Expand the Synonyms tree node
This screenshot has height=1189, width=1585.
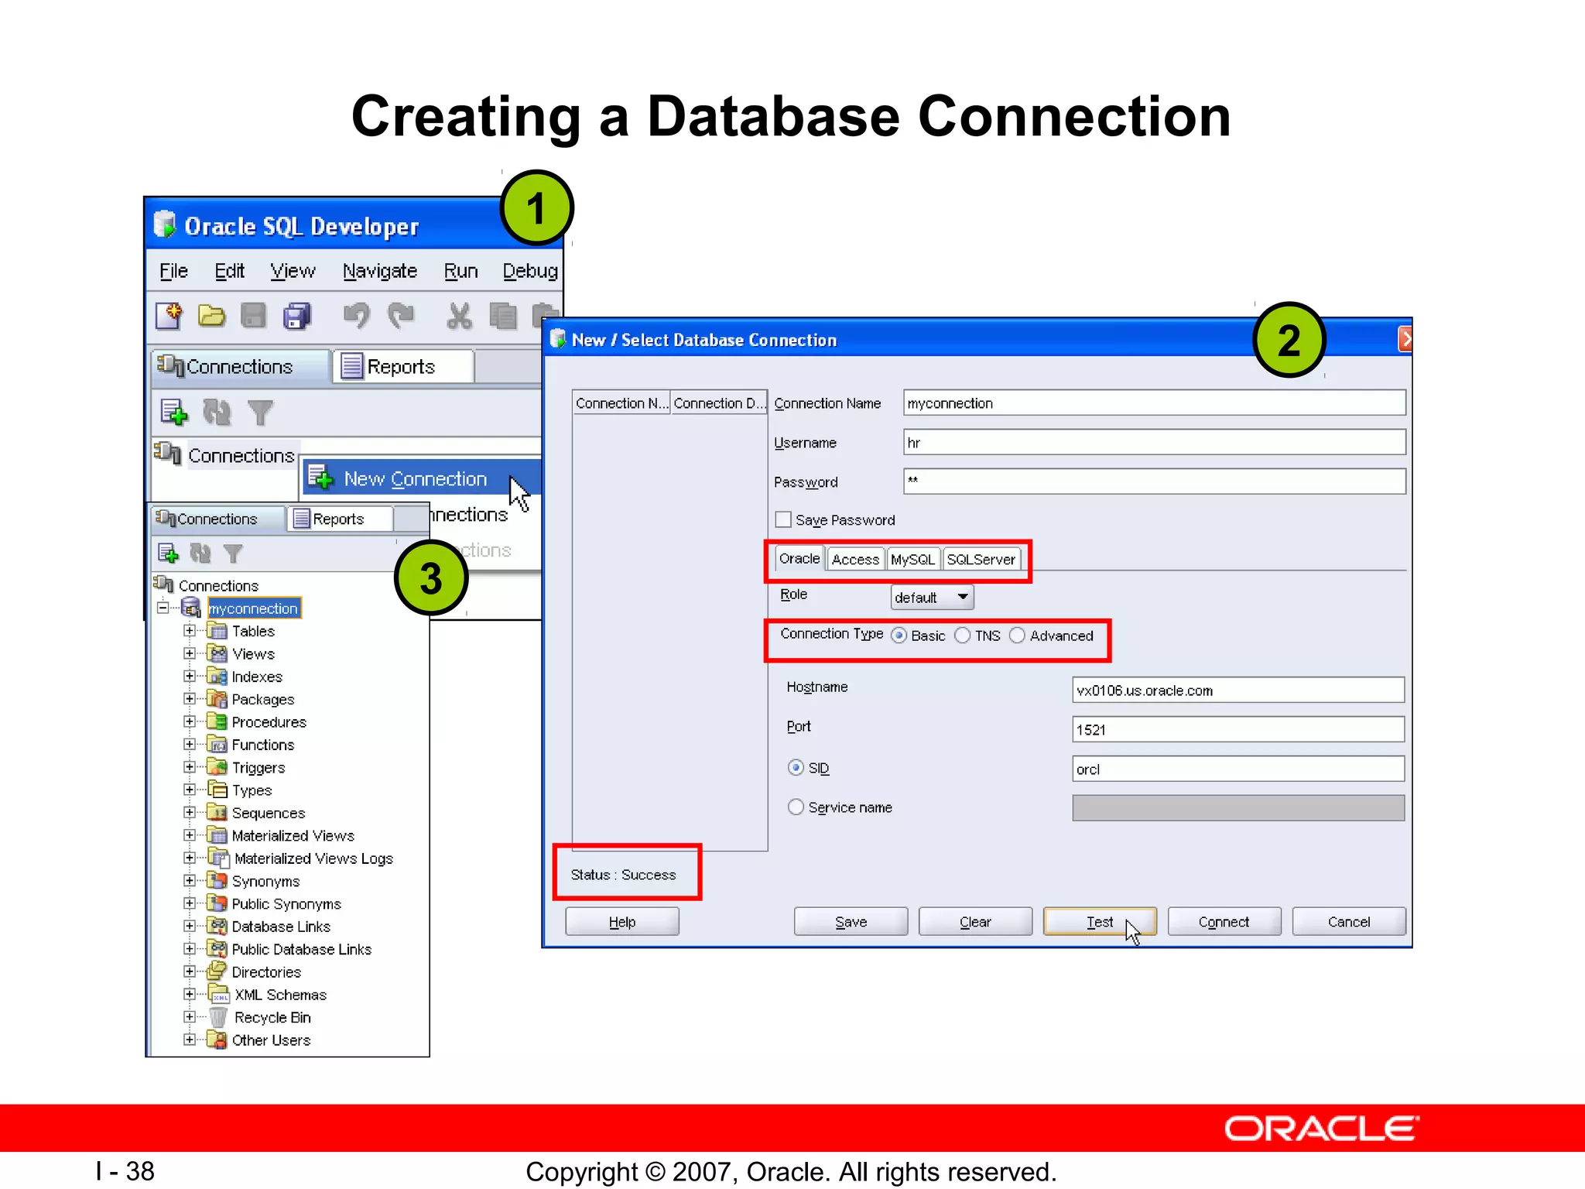coord(190,881)
